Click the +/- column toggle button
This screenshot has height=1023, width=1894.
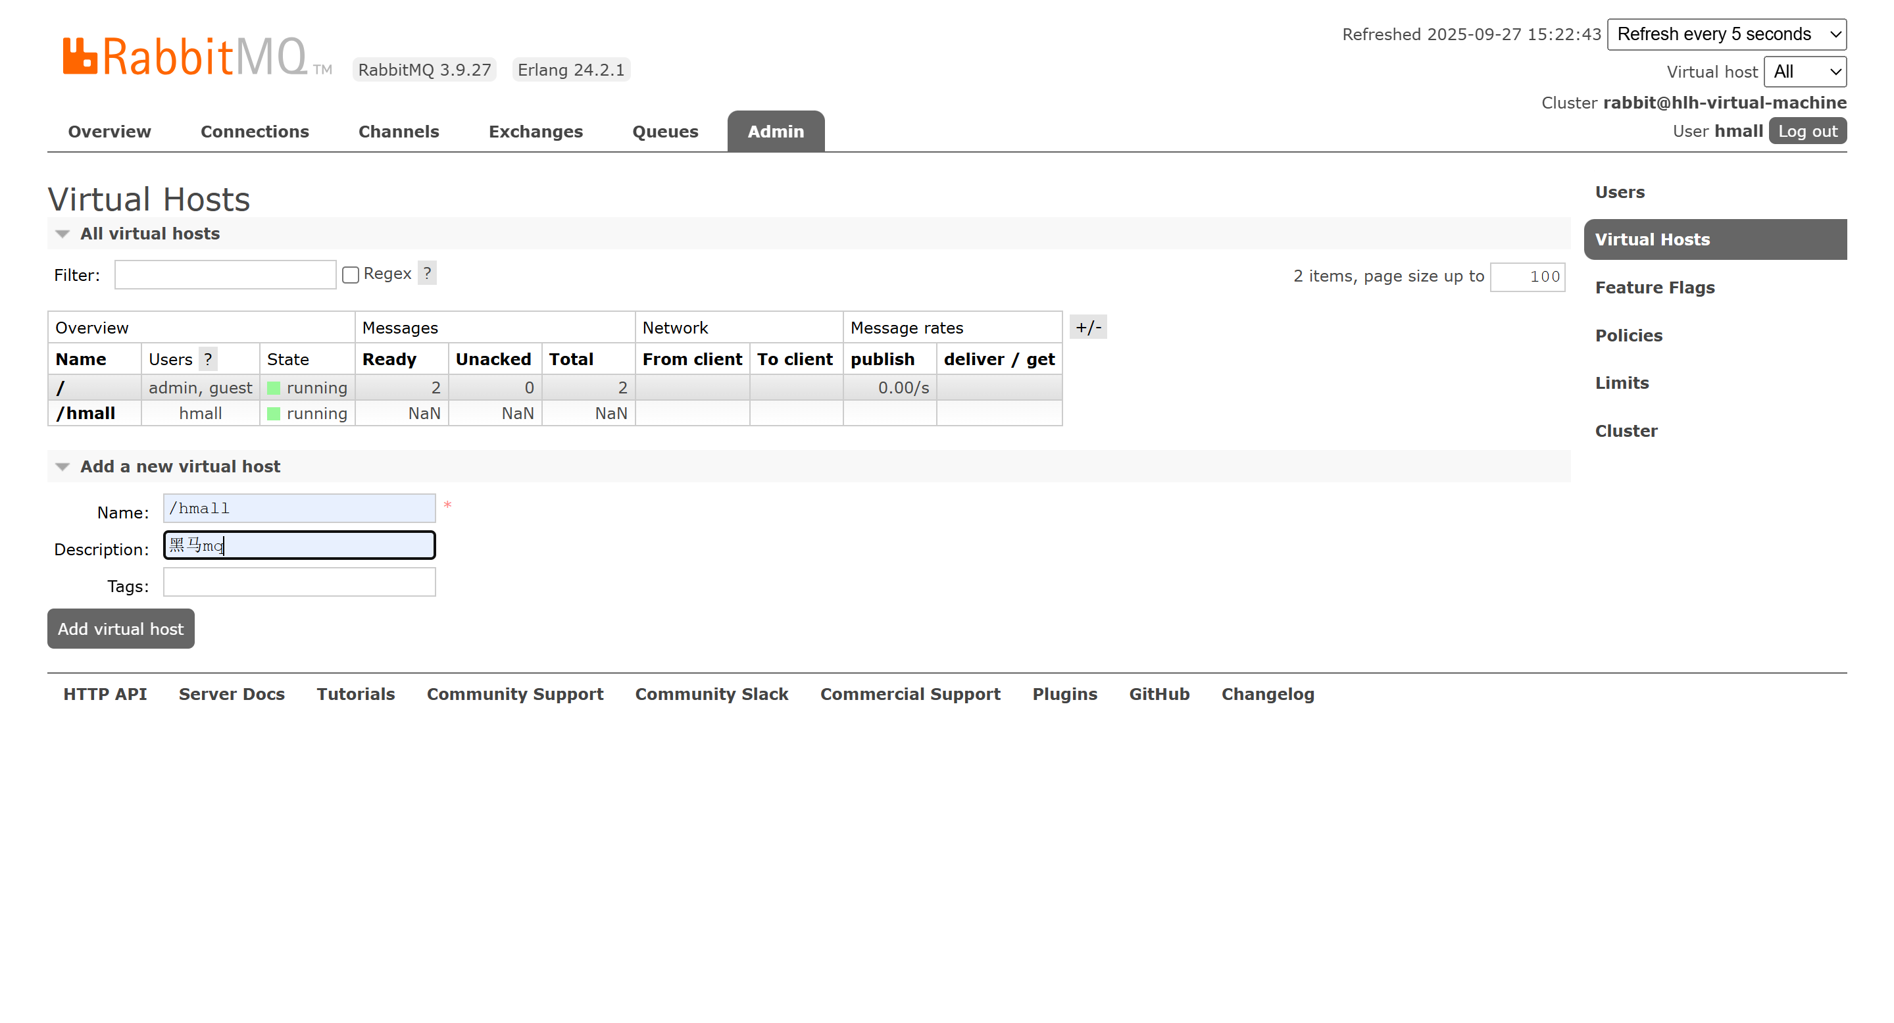click(1088, 326)
